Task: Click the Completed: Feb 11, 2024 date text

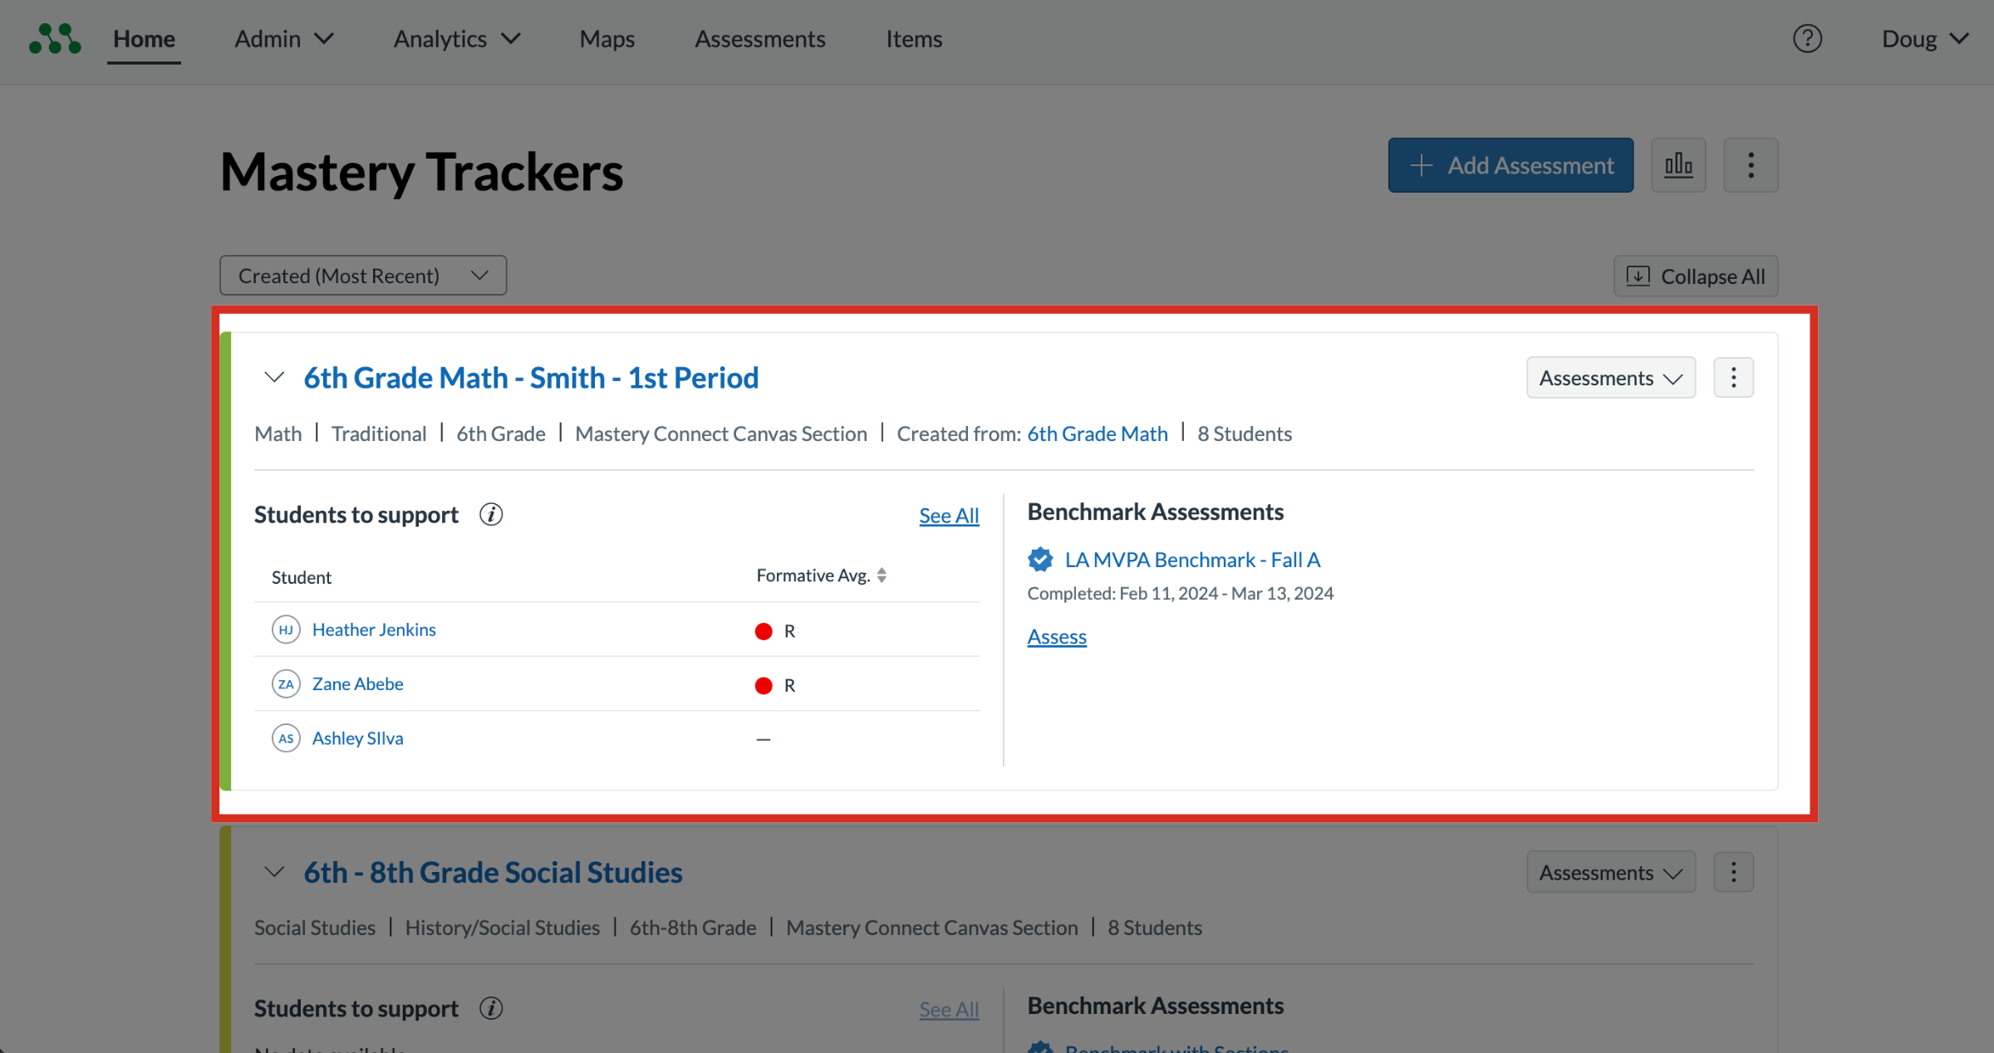Action: pyautogui.click(x=1180, y=593)
